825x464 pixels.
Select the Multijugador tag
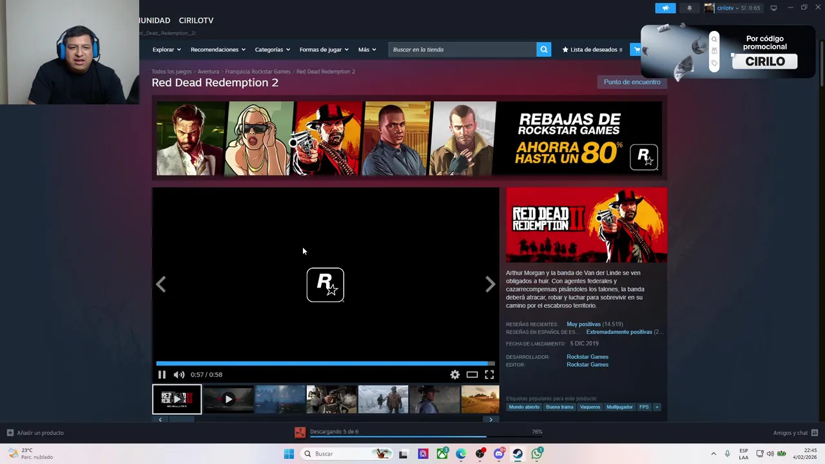pos(619,407)
